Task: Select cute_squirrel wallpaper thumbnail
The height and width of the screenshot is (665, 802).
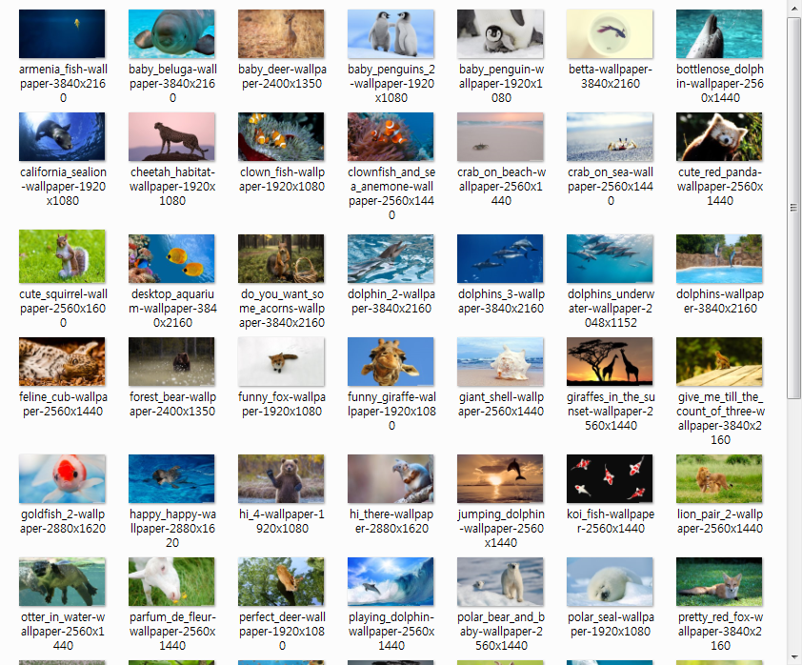Action: pos(62,256)
